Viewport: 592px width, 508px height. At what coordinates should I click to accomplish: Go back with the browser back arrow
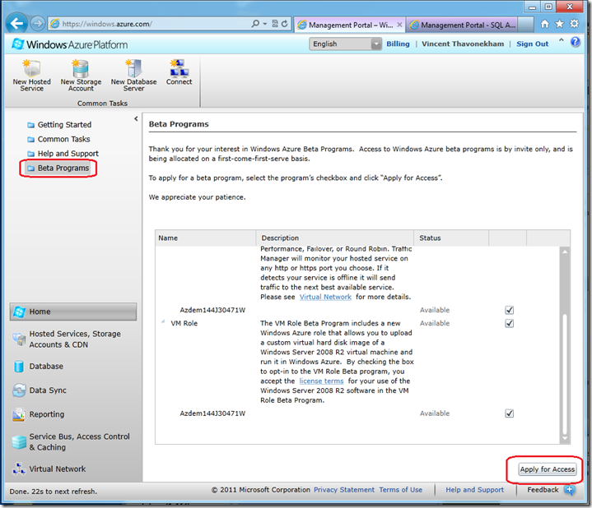[16, 24]
